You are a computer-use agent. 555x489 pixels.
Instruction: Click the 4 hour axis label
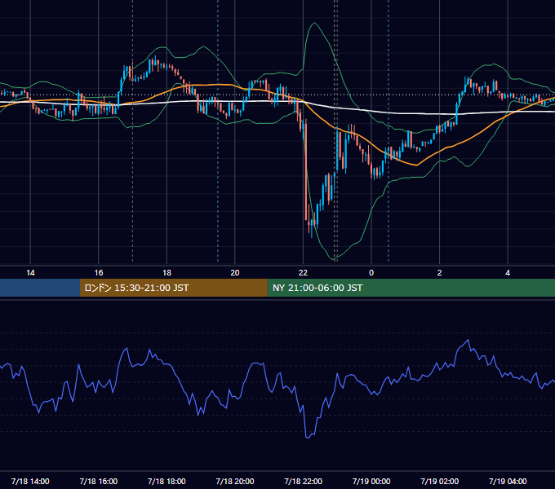[508, 273]
